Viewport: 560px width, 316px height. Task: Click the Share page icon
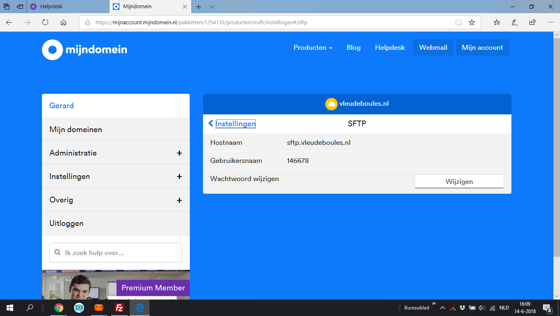pos(533,23)
